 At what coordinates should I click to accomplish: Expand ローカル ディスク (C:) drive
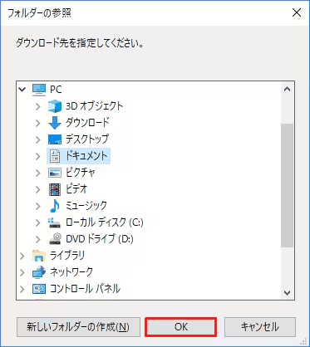point(38,222)
